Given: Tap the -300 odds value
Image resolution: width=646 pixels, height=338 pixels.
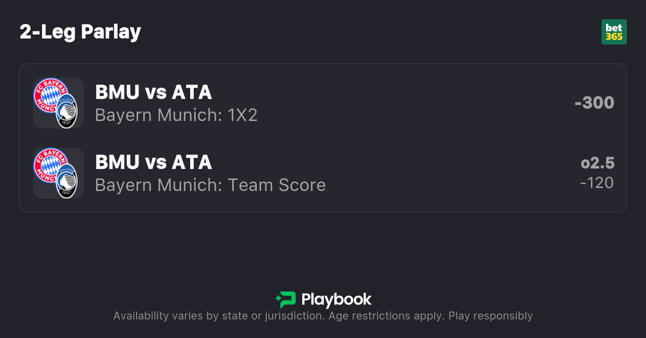Looking at the screenshot, I should (594, 103).
